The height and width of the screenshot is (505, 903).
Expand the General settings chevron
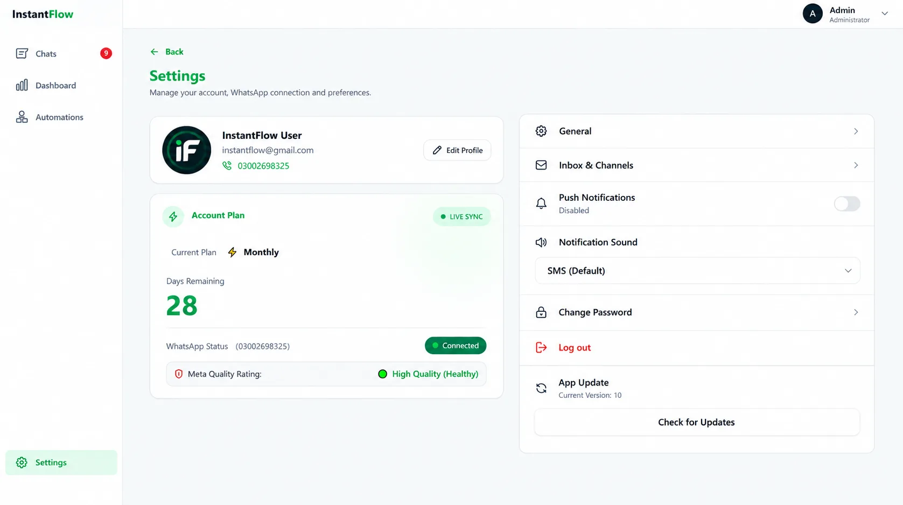click(x=856, y=131)
